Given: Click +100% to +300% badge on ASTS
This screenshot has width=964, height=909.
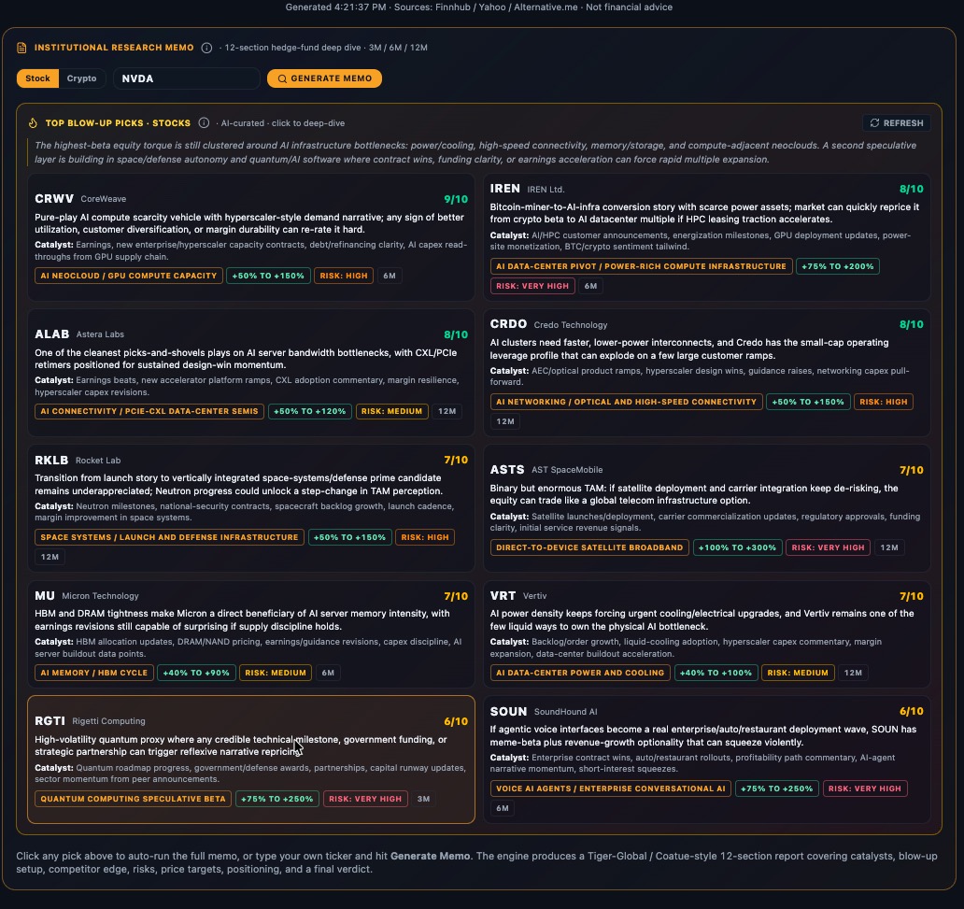Looking at the screenshot, I should coord(737,547).
